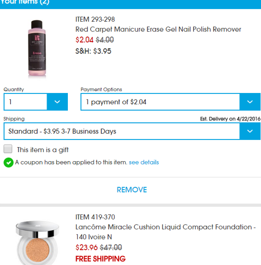261x265 pixels.
Task: Click the ITEM 419-370 number text
Action: (x=95, y=217)
